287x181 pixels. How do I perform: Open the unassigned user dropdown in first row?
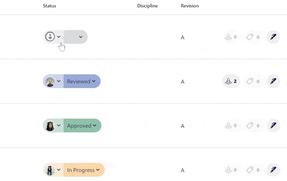tap(53, 37)
